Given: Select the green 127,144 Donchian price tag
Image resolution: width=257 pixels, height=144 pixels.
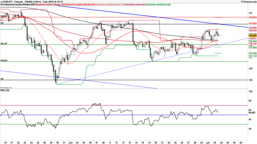Looking at the screenshot, I should [x=252, y=56].
